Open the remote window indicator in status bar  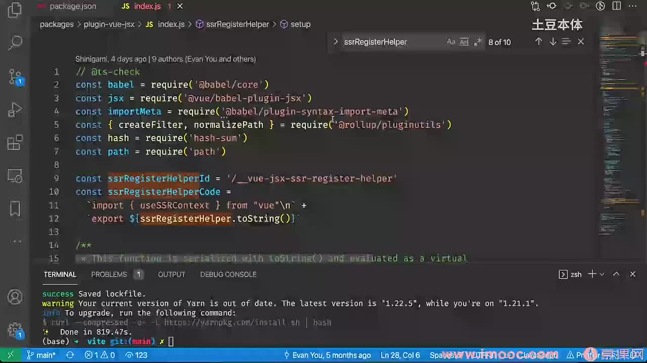click(x=10, y=355)
